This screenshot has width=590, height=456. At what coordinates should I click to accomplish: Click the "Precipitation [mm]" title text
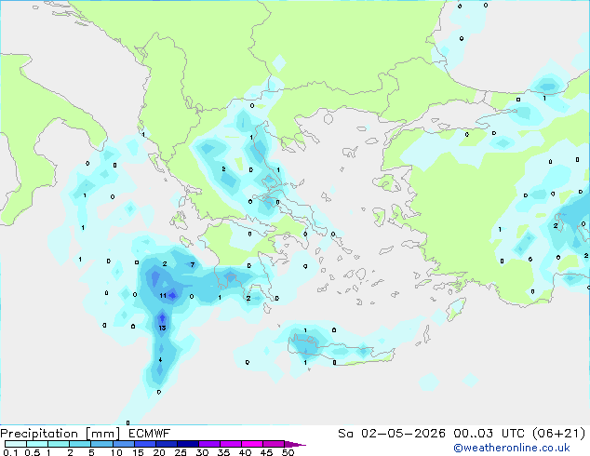60,434
